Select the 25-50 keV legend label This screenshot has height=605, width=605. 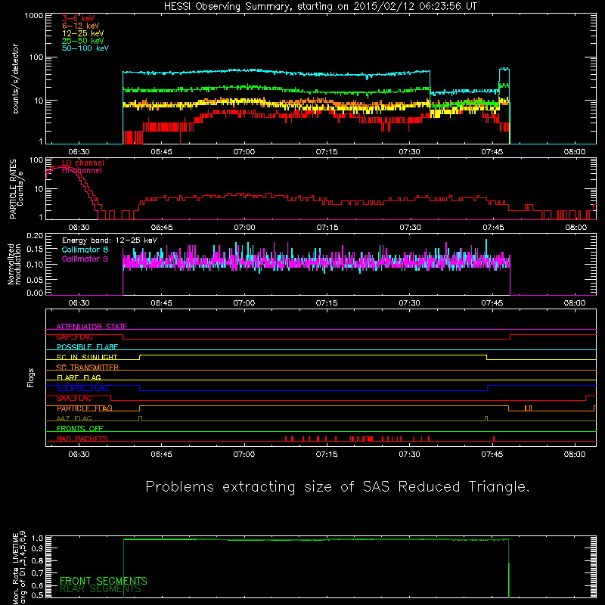point(83,41)
